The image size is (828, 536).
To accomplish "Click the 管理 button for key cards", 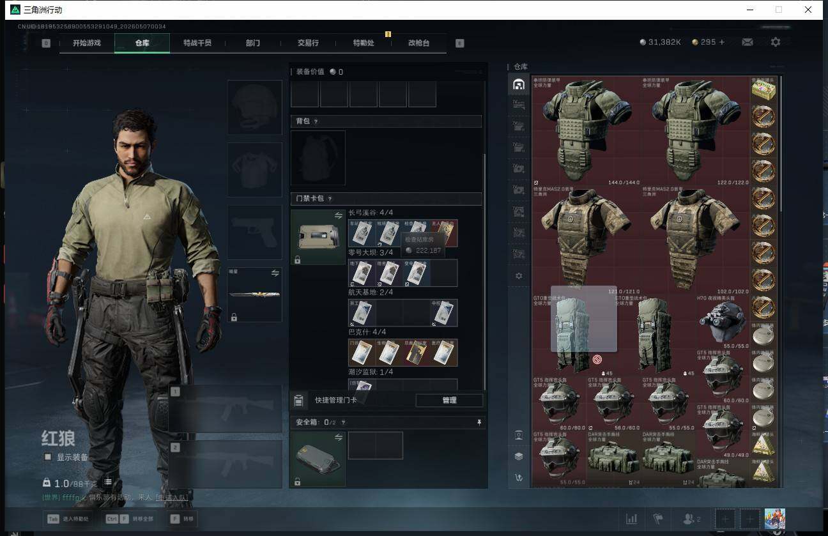I will point(449,401).
